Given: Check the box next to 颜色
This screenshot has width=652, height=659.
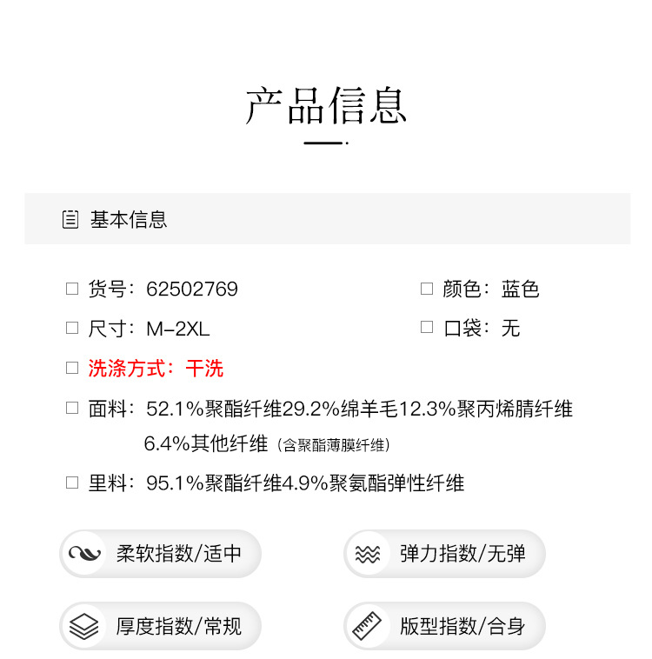Looking at the screenshot, I should tap(427, 289).
